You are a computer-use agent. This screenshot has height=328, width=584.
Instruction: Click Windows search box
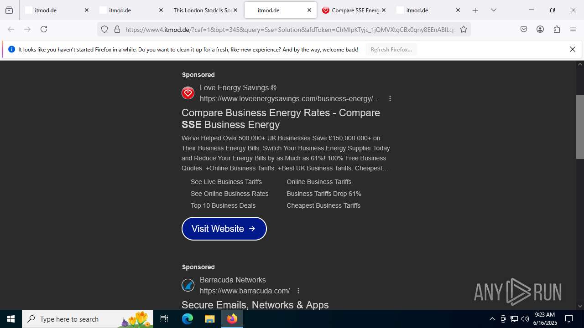(88, 319)
